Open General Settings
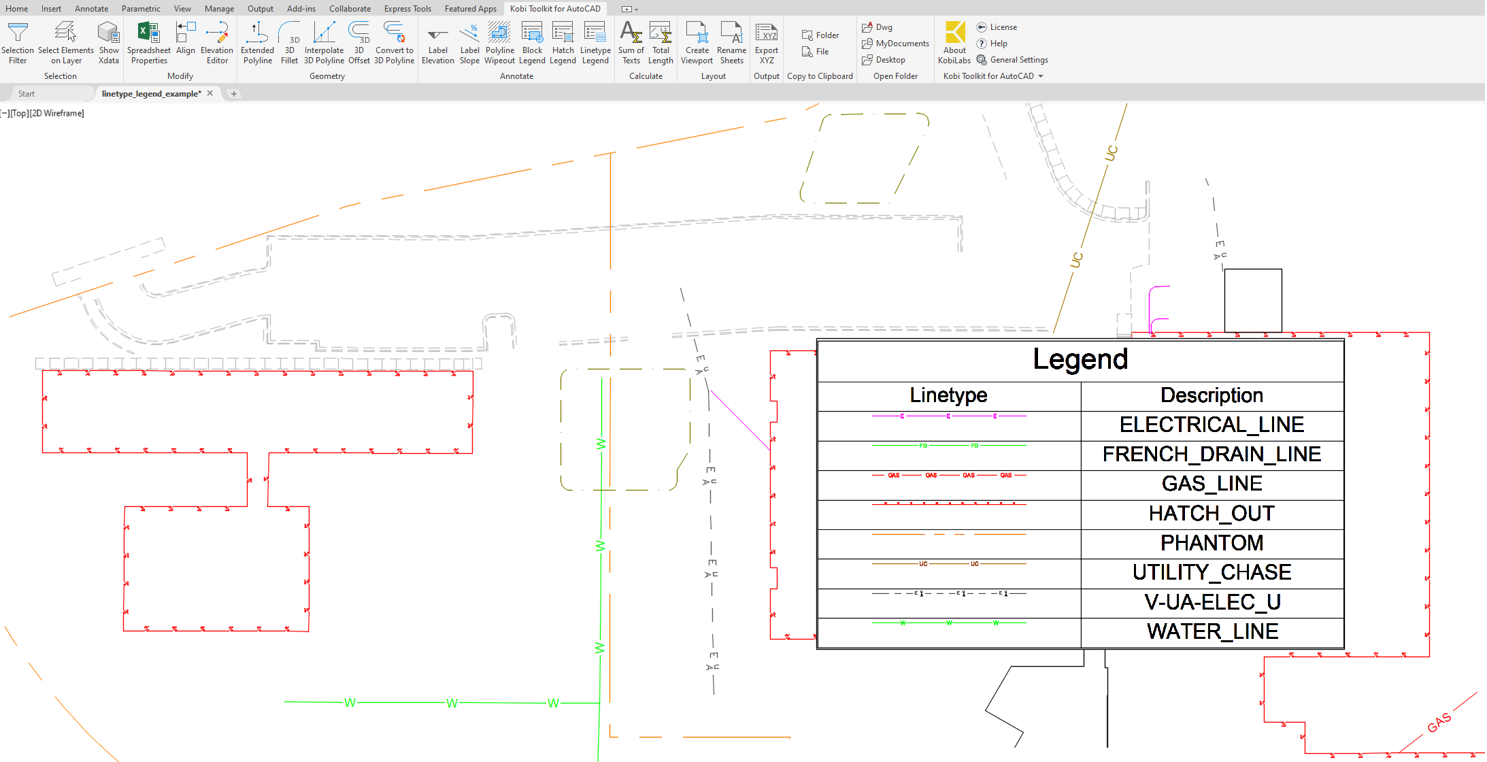This screenshot has width=1487, height=762. pyautogui.click(x=1012, y=60)
